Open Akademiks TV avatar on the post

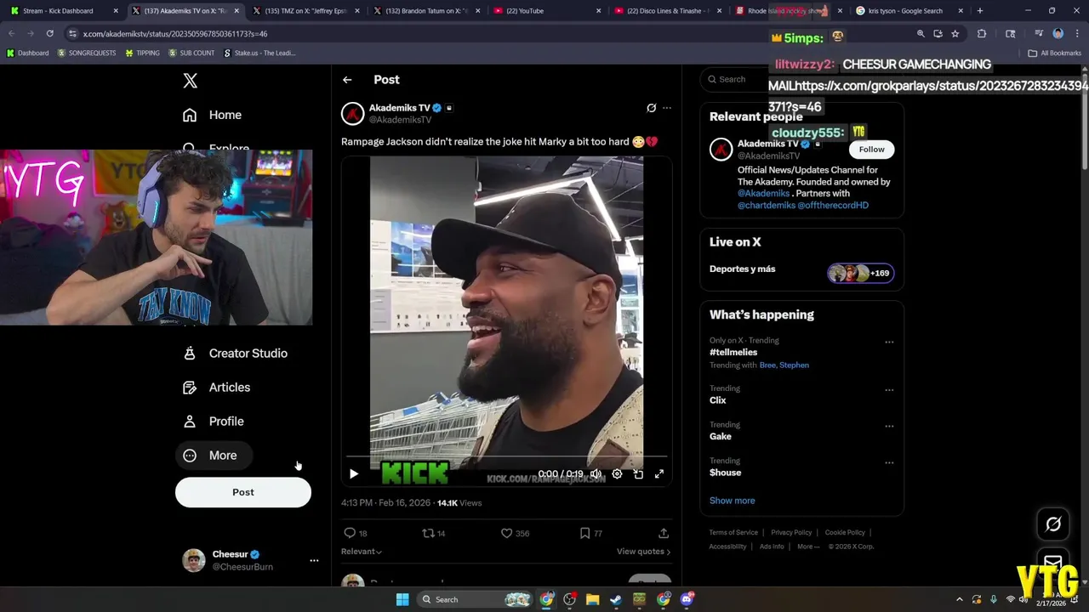(353, 113)
